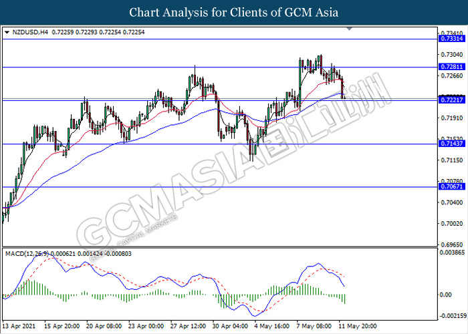Screen dimensions: 468x334
Task: Click the 7 May 08:00 time label
Action: (314, 326)
